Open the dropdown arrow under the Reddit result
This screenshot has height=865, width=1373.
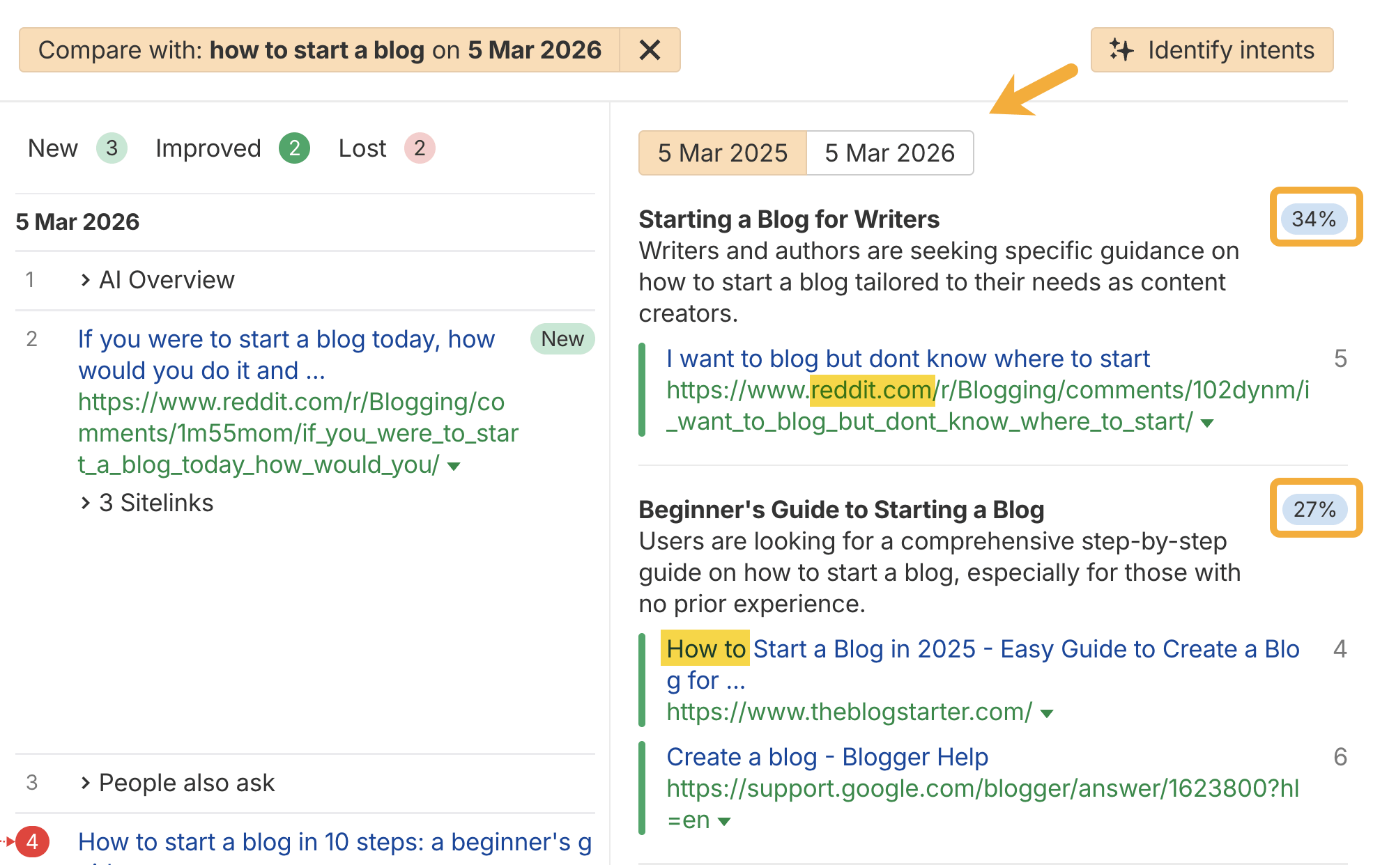click(1207, 422)
